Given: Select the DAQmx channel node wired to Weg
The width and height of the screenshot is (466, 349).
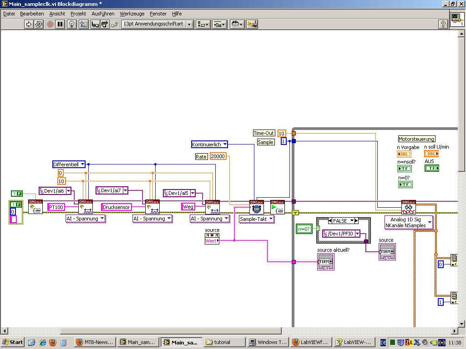Looking at the screenshot, I should tap(213, 207).
